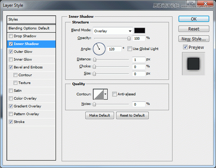216x168 pixels.
Task: Select the Drop Shadow label row
Action: (x=31, y=36)
